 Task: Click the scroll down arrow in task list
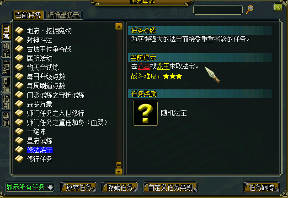tap(119, 171)
